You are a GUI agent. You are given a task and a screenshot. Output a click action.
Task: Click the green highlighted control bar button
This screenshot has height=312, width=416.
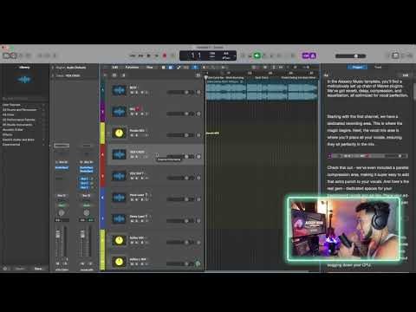pos(257,55)
